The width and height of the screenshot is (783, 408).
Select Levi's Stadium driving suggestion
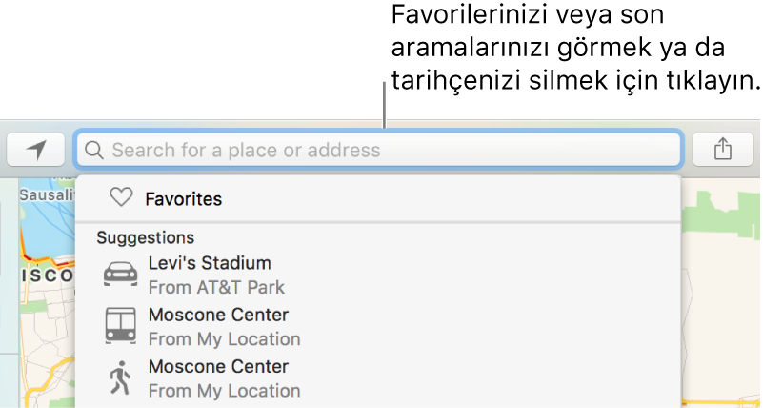378,275
